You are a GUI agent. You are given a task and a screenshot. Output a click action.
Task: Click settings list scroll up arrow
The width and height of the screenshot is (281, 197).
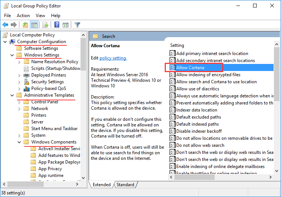point(277,44)
